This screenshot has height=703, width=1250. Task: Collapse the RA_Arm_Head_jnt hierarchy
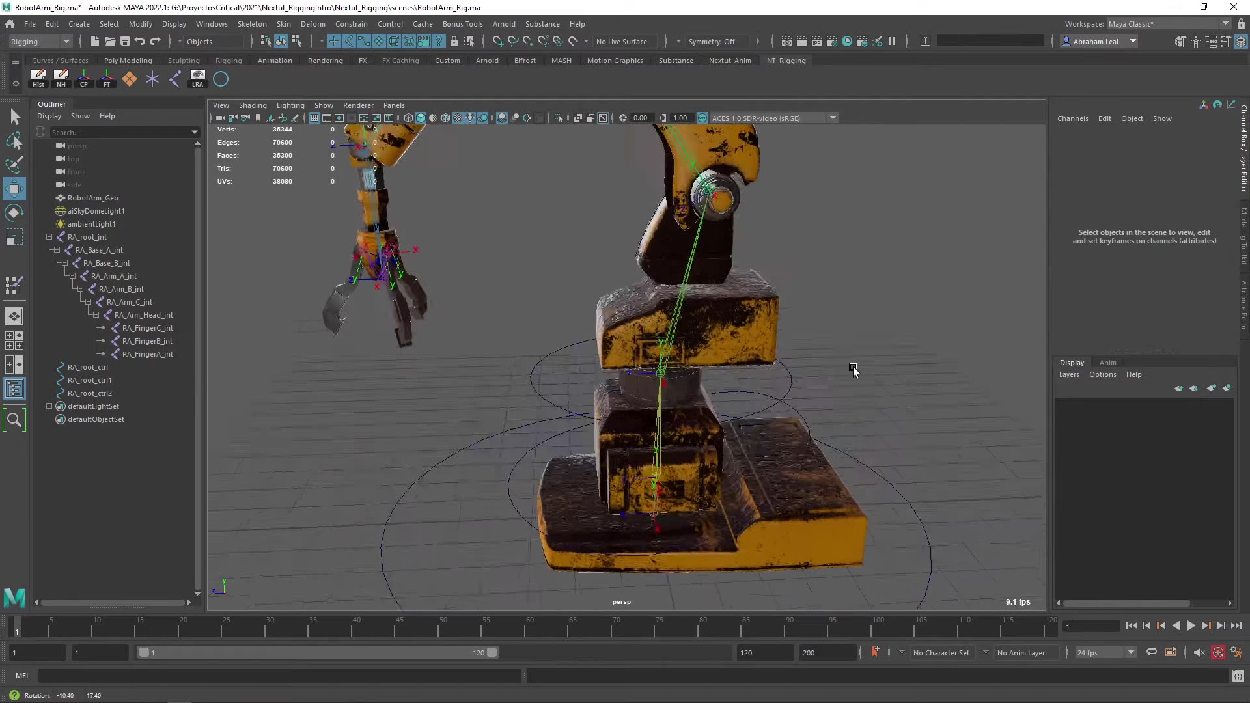pyautogui.click(x=96, y=315)
